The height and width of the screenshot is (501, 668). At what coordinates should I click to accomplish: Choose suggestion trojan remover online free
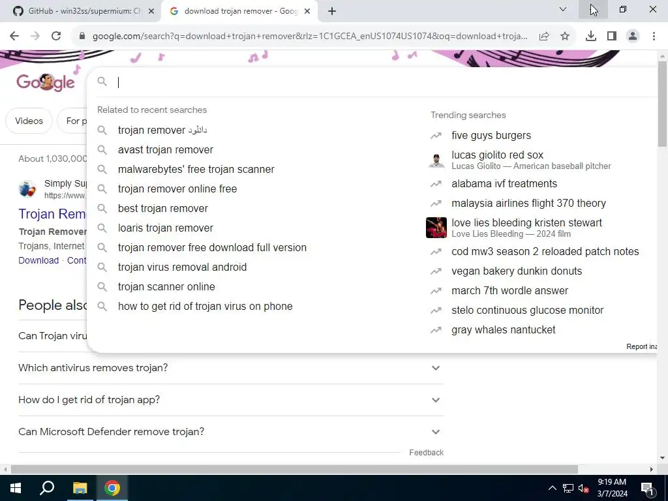point(177,189)
